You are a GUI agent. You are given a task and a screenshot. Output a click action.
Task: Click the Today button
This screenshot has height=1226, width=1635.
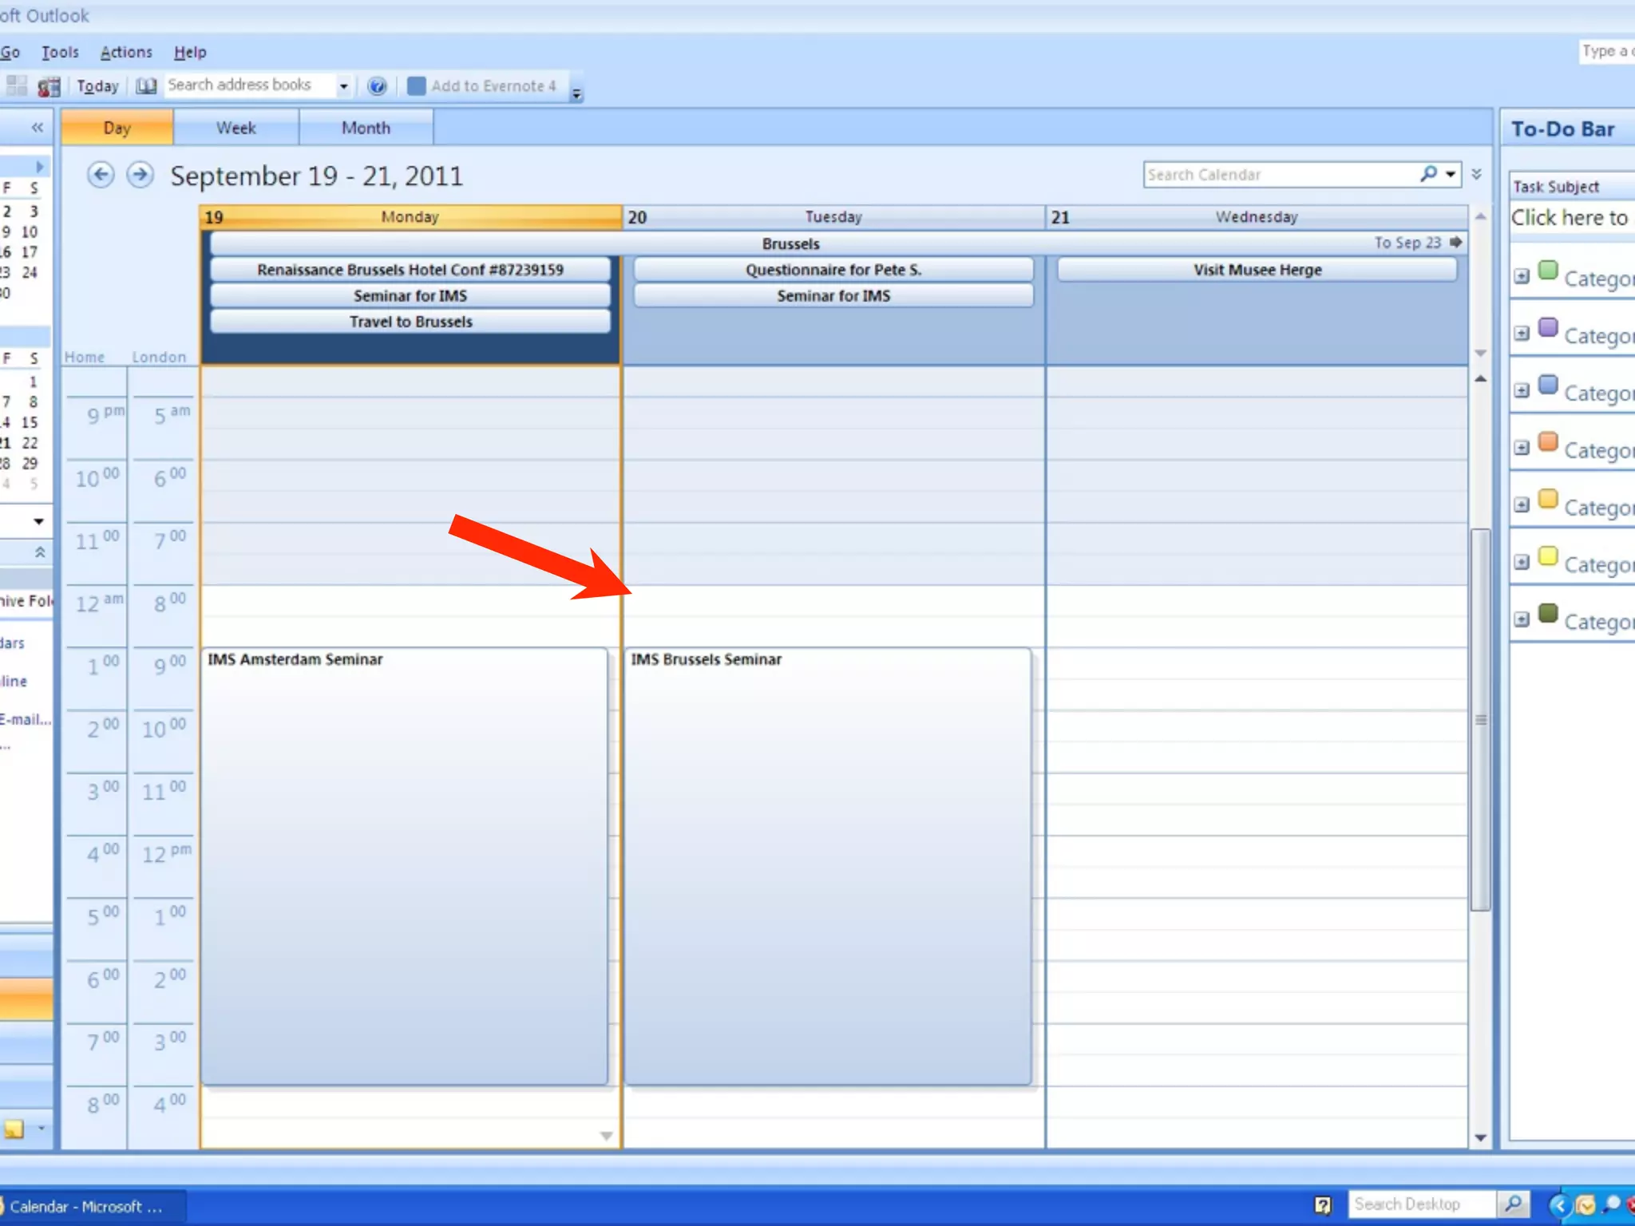coord(97,86)
